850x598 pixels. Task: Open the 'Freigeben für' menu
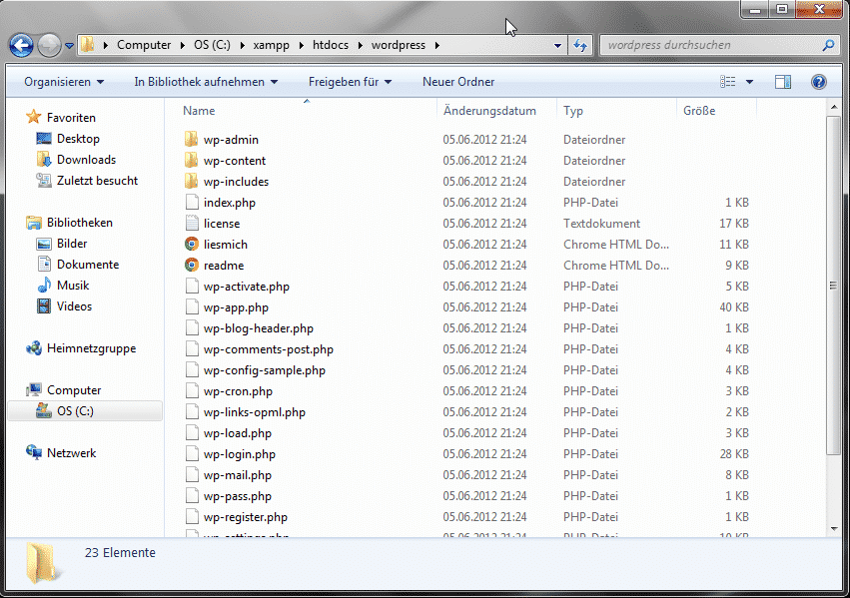tap(351, 82)
